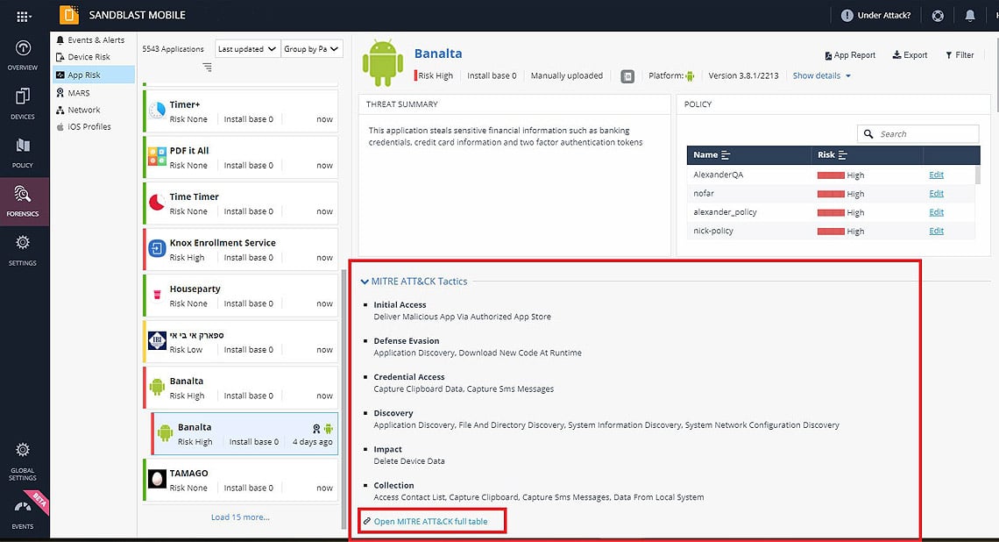The image size is (999, 542).
Task: Click the Credential Access tactic heading
Action: tap(409, 377)
